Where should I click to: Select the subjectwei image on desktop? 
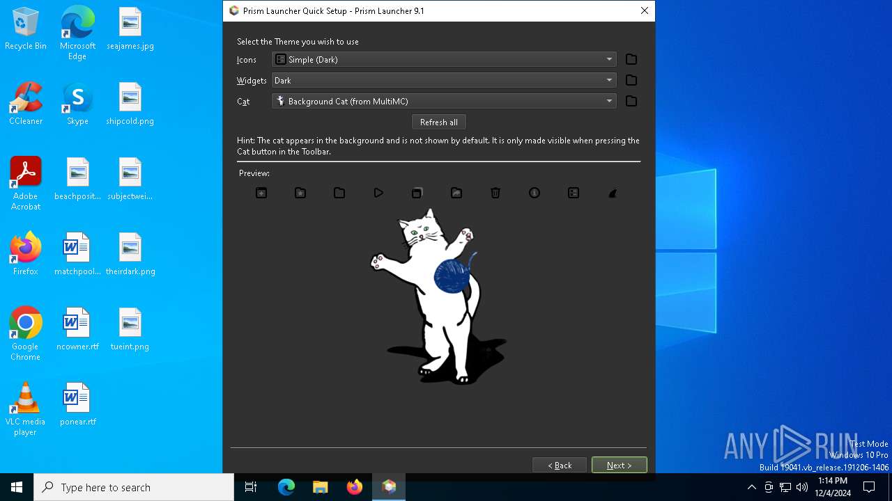tap(130, 180)
